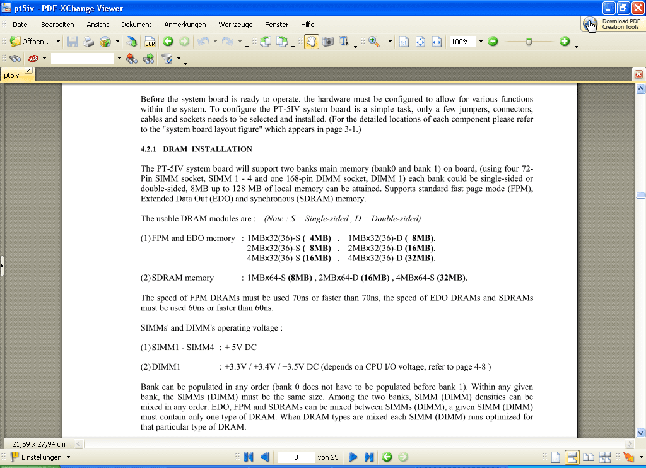Screen dimensions: 646x468
Task: Open the Ansicht menu
Action: click(x=98, y=25)
